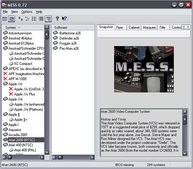
Task: Select Apple //c in the system list
Action: pos(15,84)
